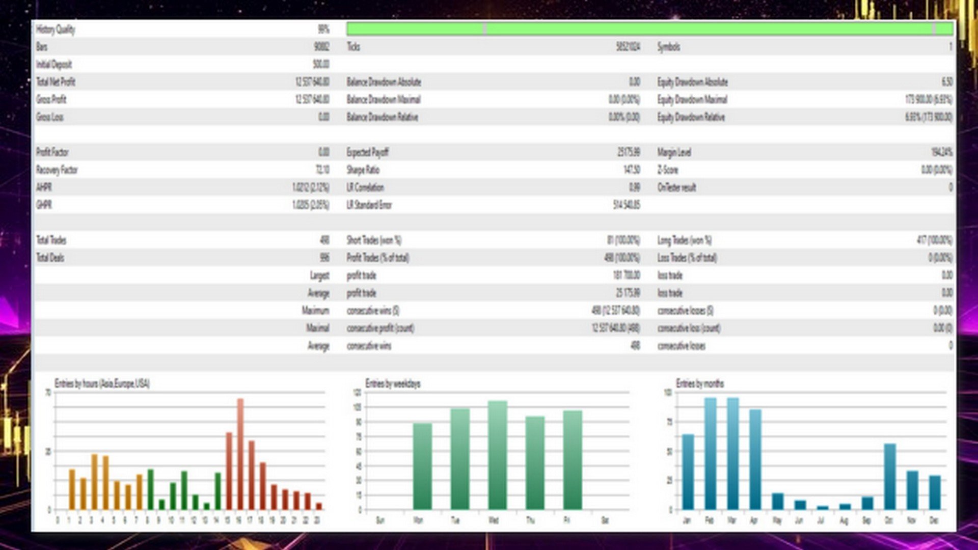The image size is (978, 550).
Task: Select the Total Deals label
Action: click(x=50, y=258)
